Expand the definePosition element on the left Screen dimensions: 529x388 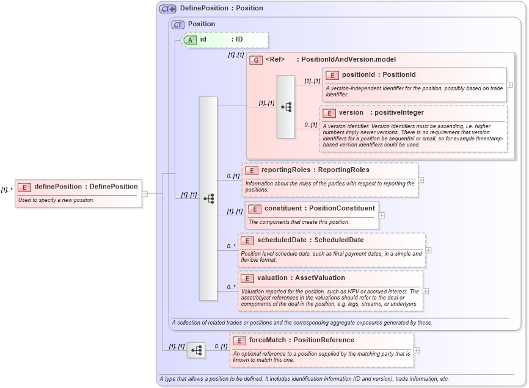145,194
